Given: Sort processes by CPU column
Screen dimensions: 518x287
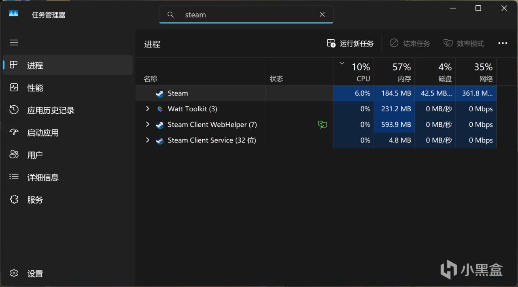Looking at the screenshot, I should click(x=356, y=72).
